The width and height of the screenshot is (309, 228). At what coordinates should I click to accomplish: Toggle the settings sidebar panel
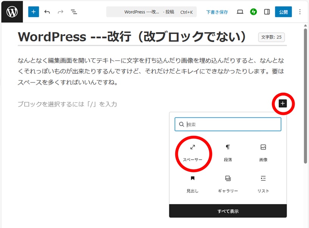coord(267,12)
